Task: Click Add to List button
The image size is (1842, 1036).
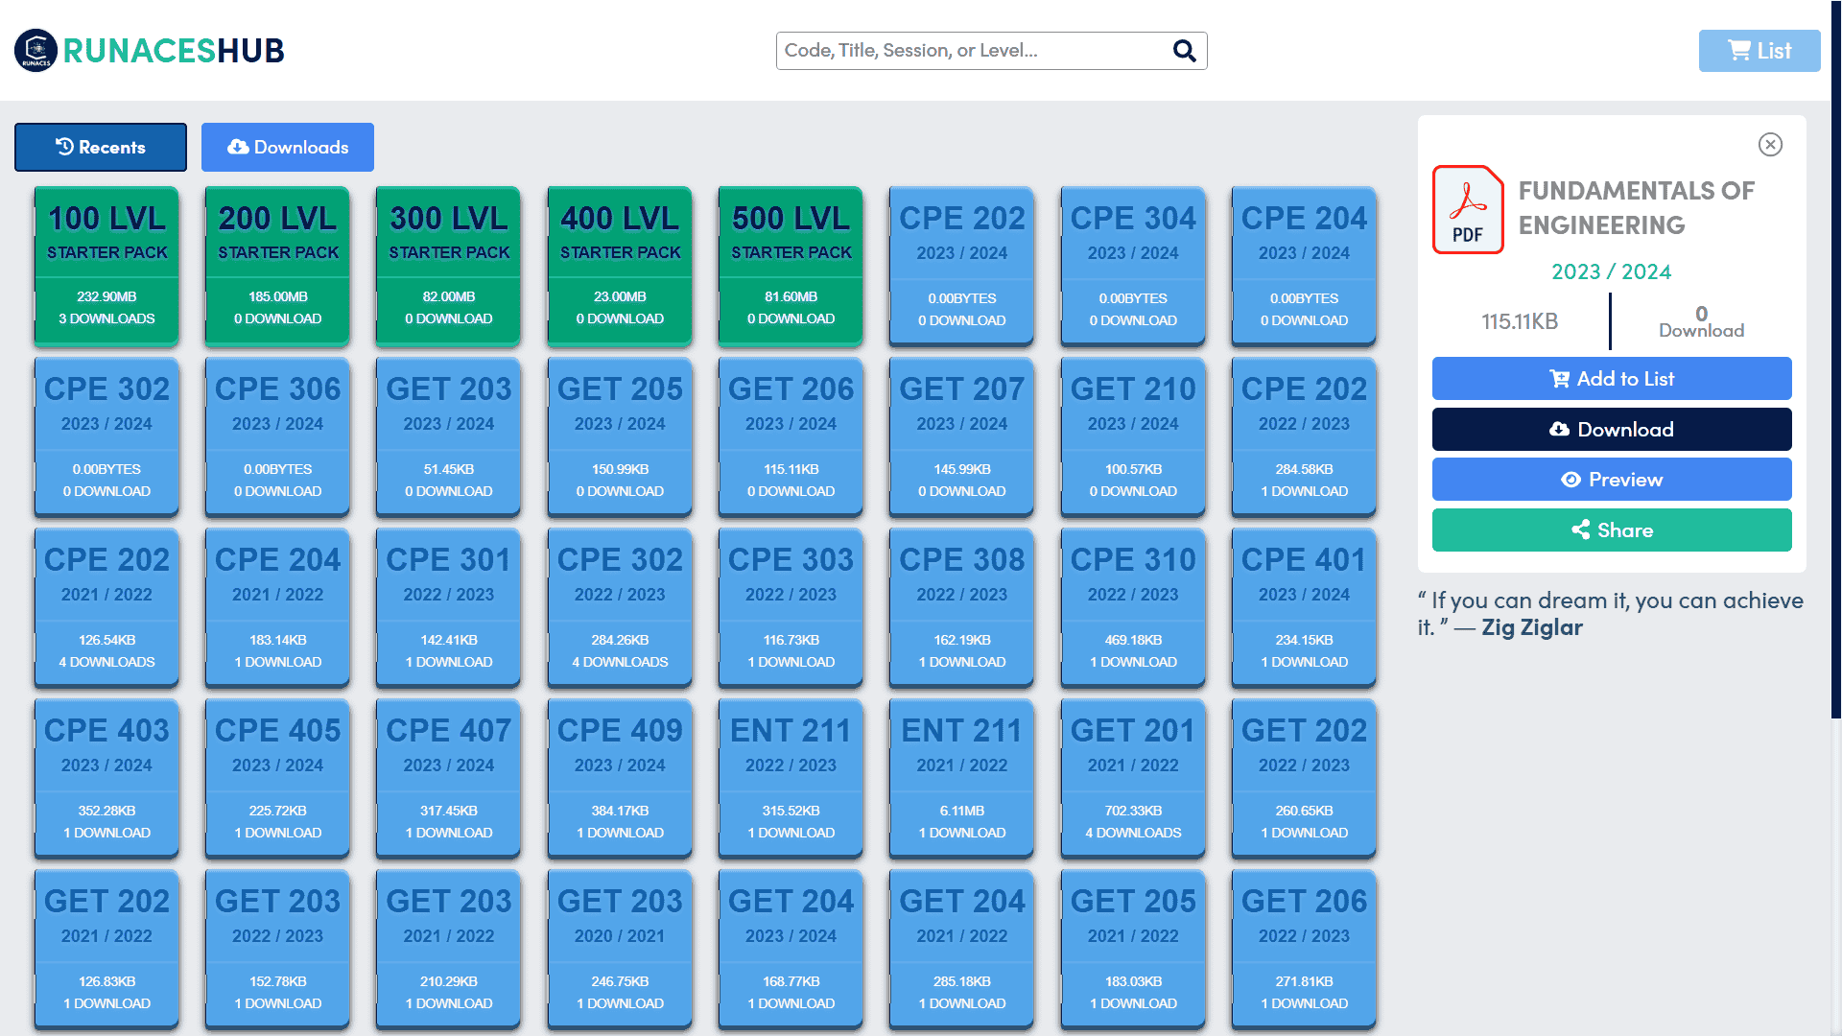Action: 1612,378
